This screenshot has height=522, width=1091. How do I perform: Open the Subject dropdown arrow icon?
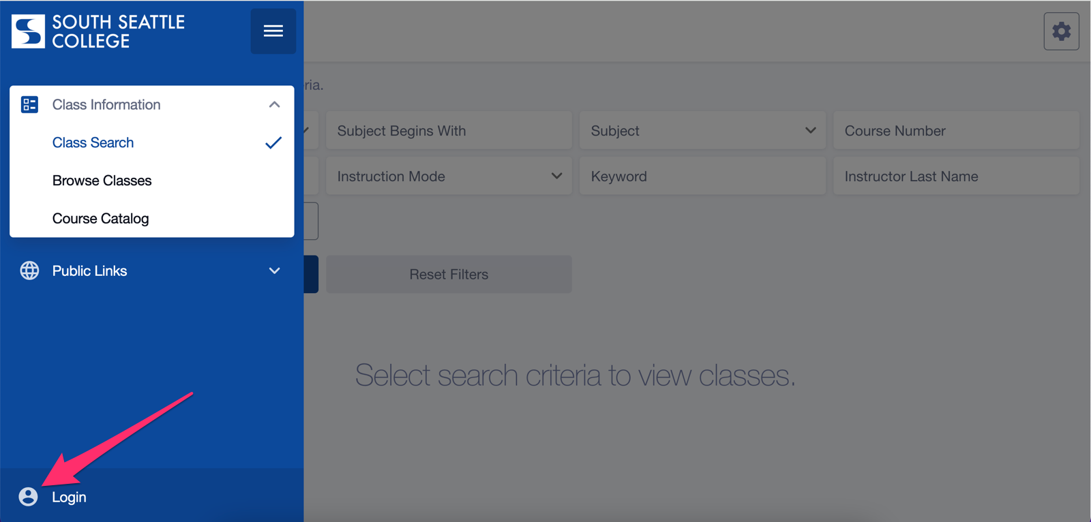point(810,130)
